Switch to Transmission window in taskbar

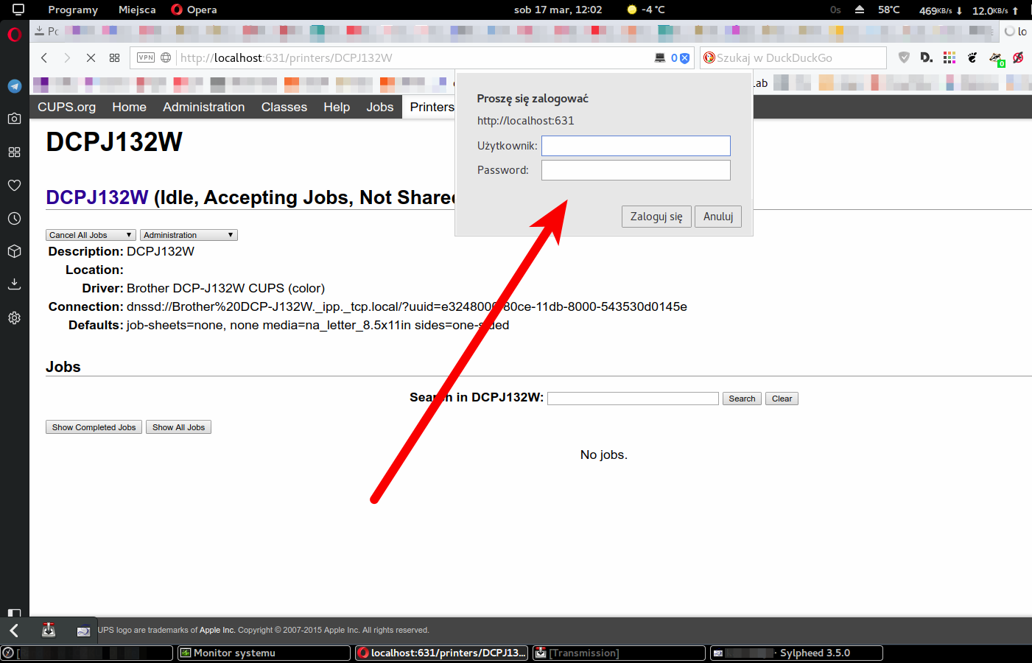pyautogui.click(x=619, y=653)
